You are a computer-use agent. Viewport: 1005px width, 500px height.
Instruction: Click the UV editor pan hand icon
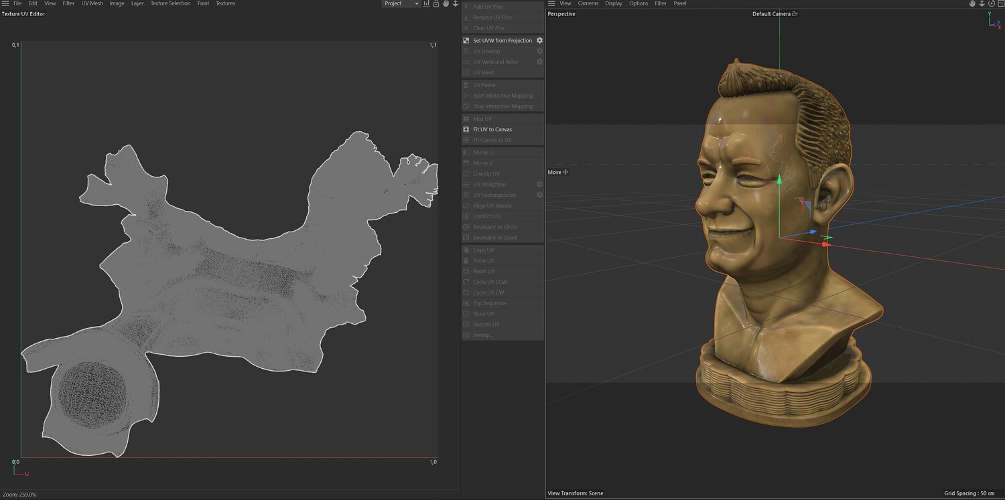pos(446,3)
